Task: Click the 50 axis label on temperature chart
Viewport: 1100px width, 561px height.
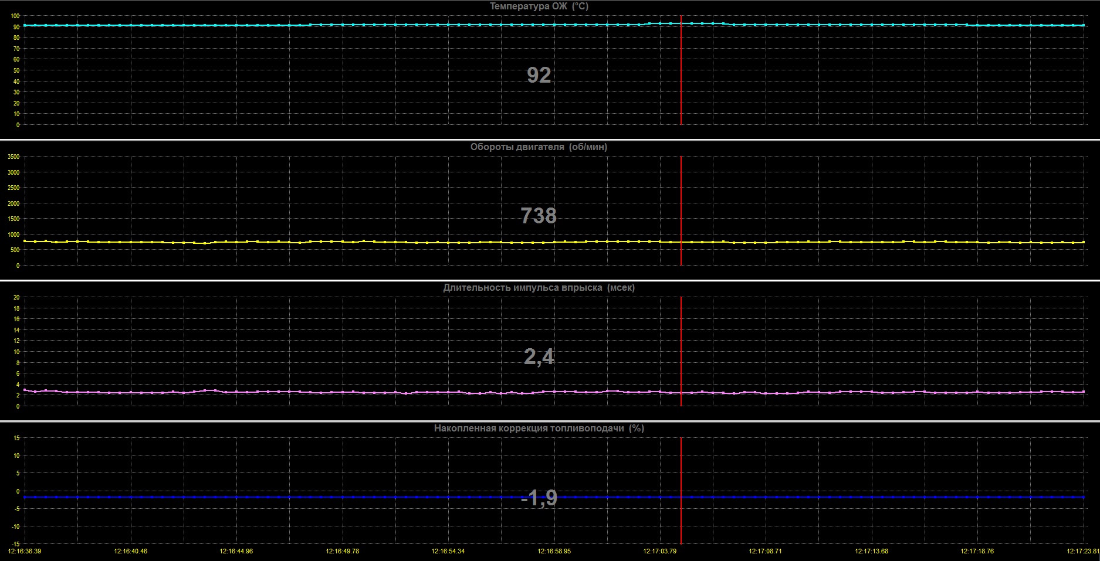Action: pyautogui.click(x=16, y=70)
